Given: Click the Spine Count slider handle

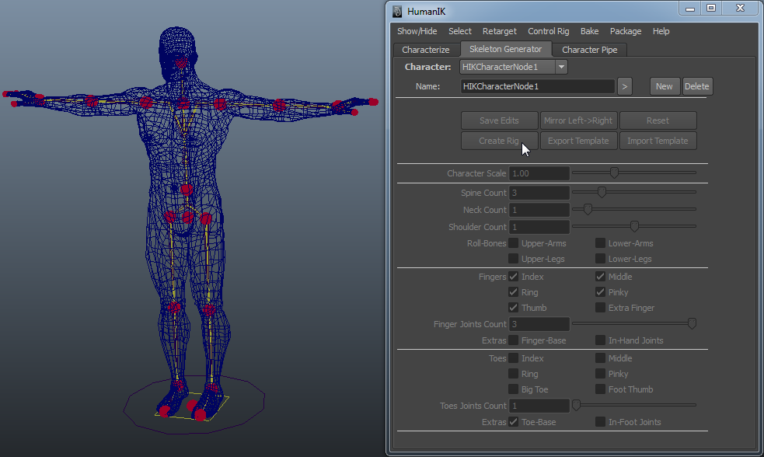Looking at the screenshot, I should 602,192.
